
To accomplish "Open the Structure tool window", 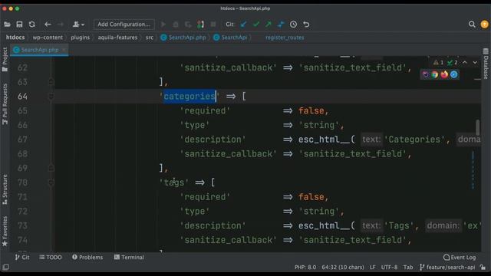I will click(5, 189).
